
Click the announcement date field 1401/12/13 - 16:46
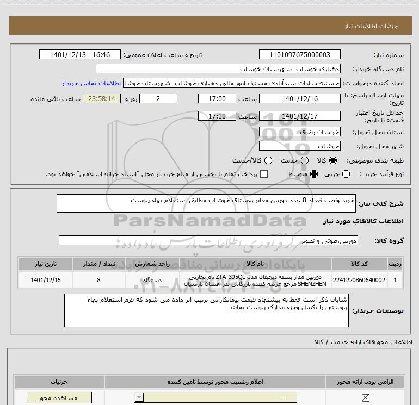pos(80,54)
